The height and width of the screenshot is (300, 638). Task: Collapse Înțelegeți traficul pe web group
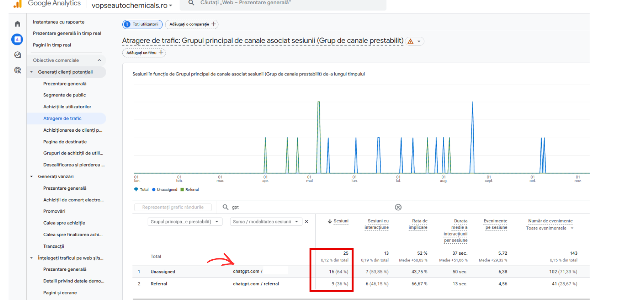[x=32, y=258]
